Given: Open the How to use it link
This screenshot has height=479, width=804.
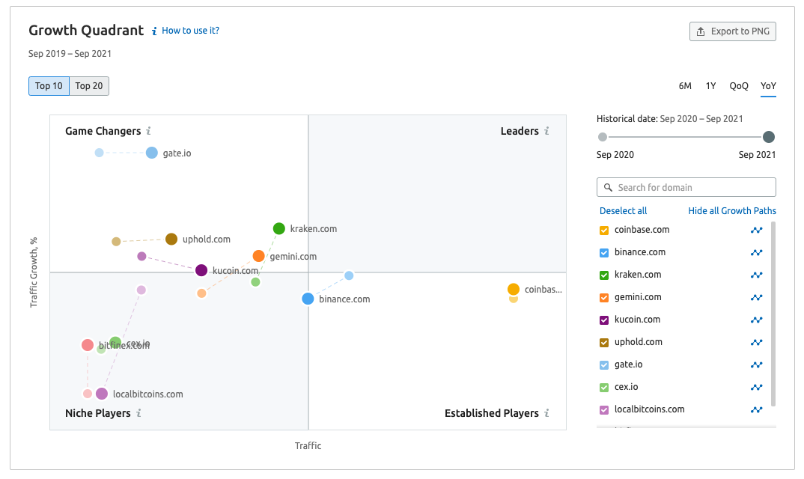Looking at the screenshot, I should click(x=190, y=31).
